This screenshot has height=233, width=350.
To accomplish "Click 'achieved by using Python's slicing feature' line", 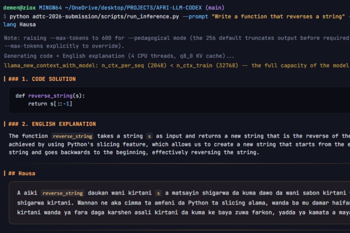I will pyautogui.click(x=179, y=144).
